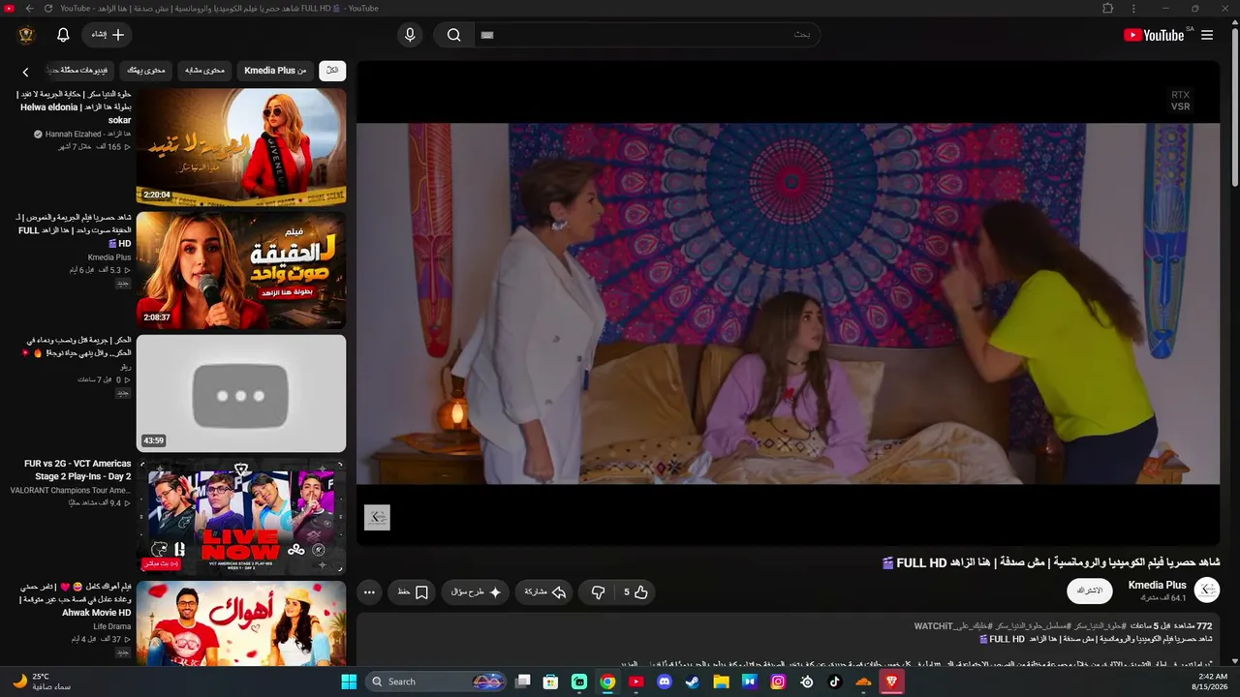Click the Share (مشاركة) button
Screen dimensions: 1240x697
tap(545, 592)
